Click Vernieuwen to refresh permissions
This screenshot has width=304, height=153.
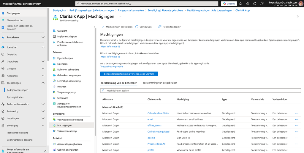[x=143, y=27]
